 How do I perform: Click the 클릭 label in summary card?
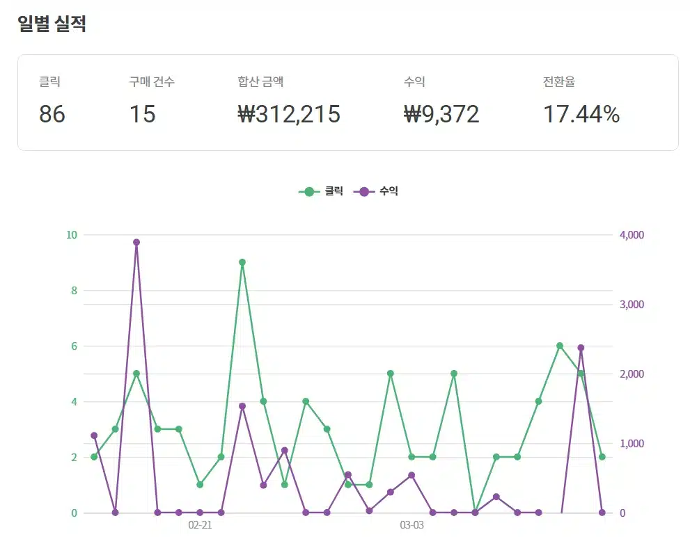pyautogui.click(x=49, y=81)
